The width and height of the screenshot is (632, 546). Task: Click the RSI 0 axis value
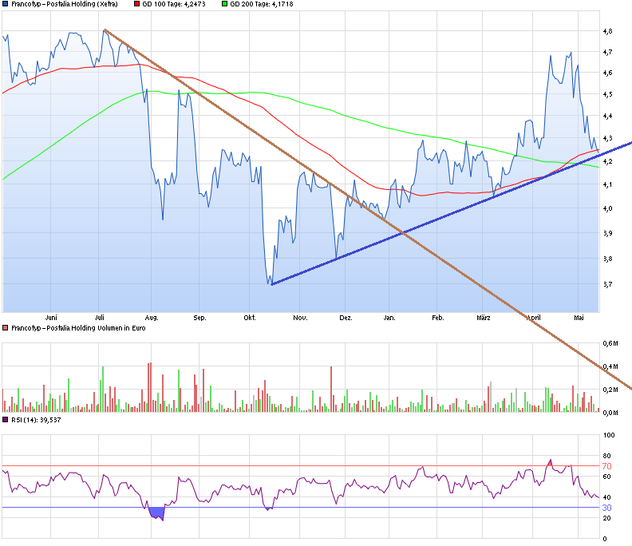coord(605,539)
